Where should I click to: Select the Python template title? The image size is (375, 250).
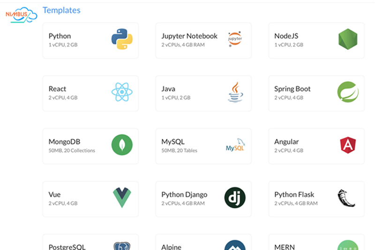click(60, 36)
